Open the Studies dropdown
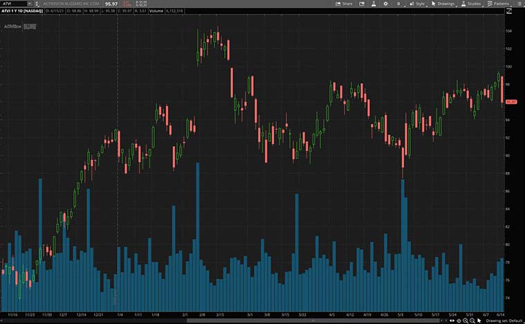 tap(470, 3)
